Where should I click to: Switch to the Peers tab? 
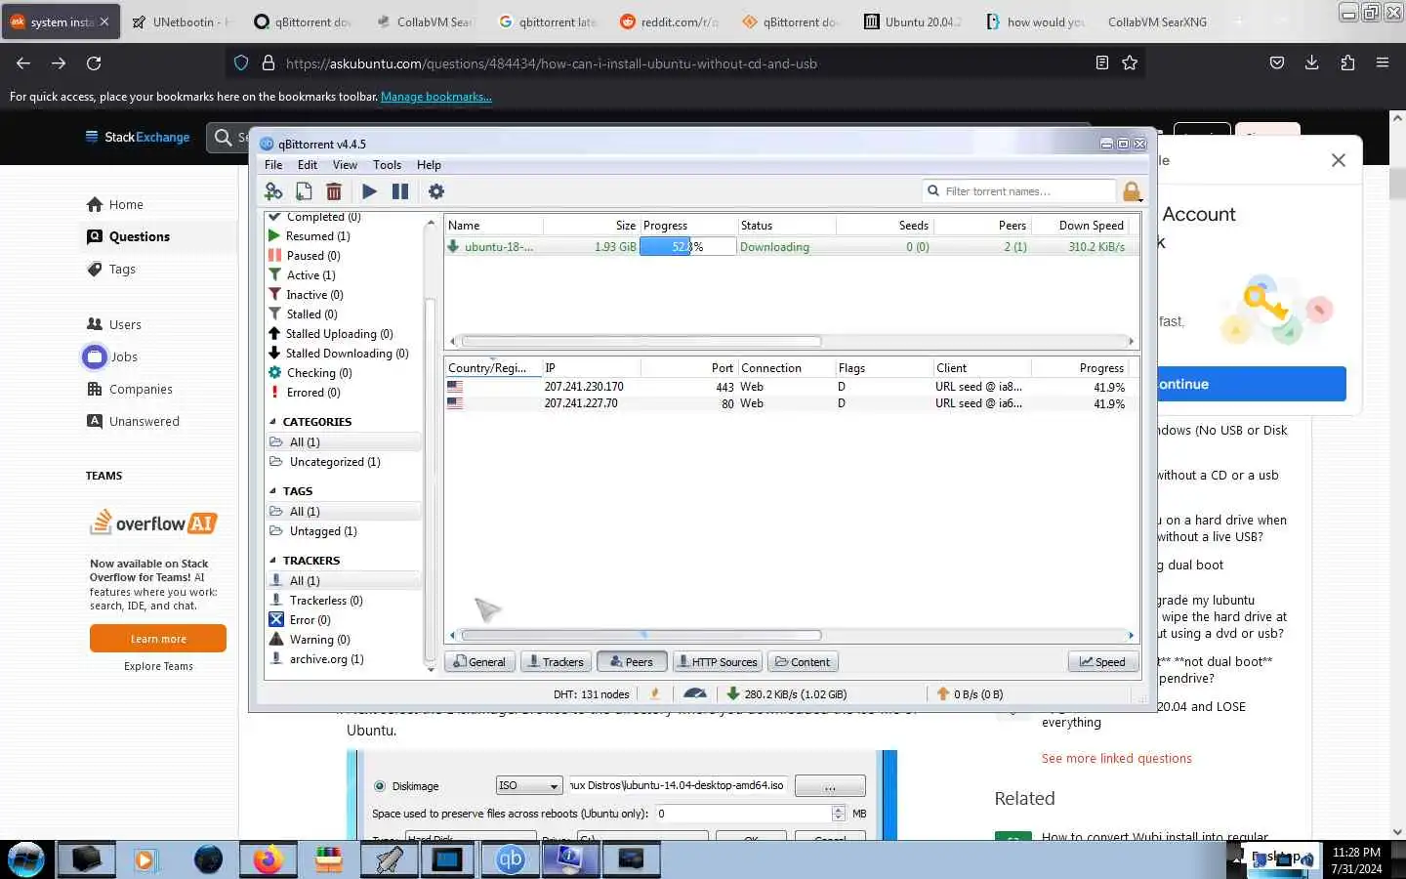pos(632,662)
